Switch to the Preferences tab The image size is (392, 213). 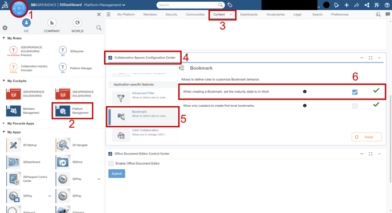pos(340,14)
